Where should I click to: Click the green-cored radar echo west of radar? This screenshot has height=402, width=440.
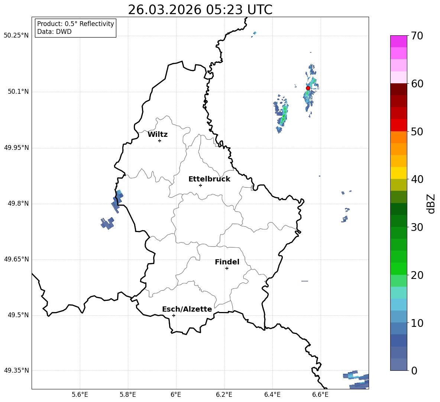click(x=281, y=114)
